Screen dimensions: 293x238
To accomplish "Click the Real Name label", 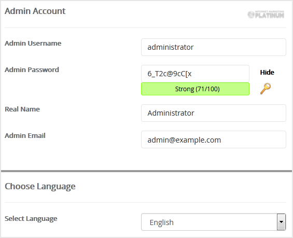I will [22, 109].
